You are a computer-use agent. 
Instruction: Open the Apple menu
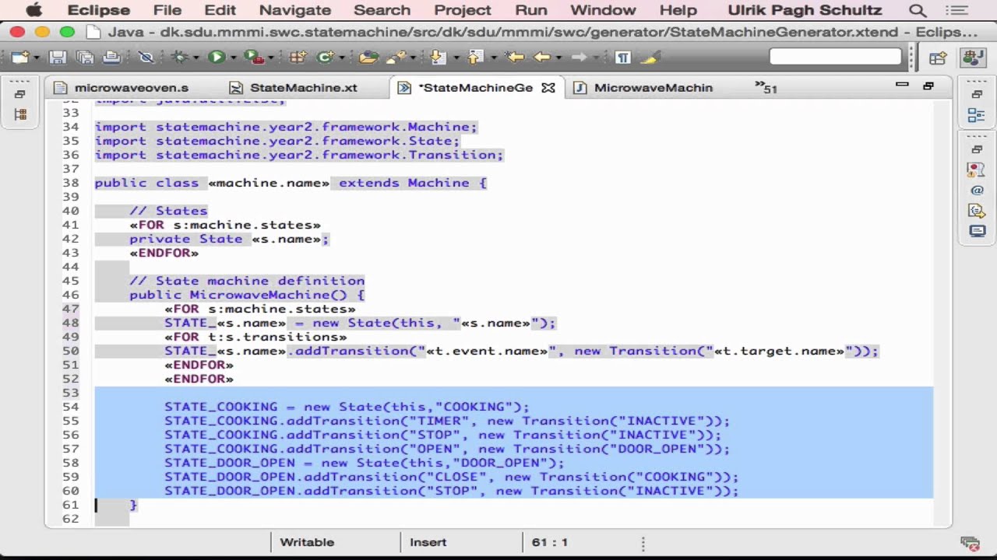point(33,10)
